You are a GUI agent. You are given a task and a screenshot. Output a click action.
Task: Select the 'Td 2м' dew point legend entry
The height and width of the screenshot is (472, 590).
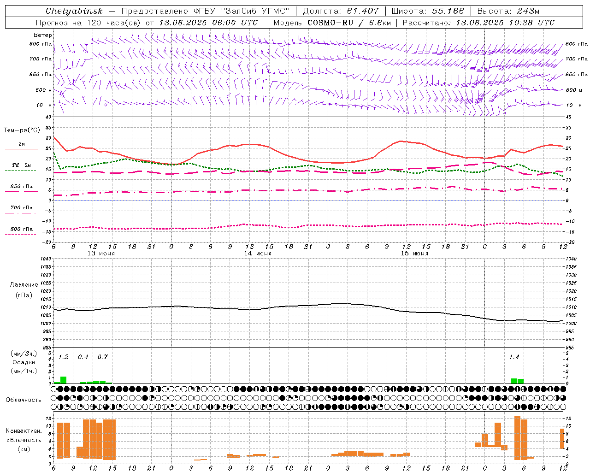22,165
